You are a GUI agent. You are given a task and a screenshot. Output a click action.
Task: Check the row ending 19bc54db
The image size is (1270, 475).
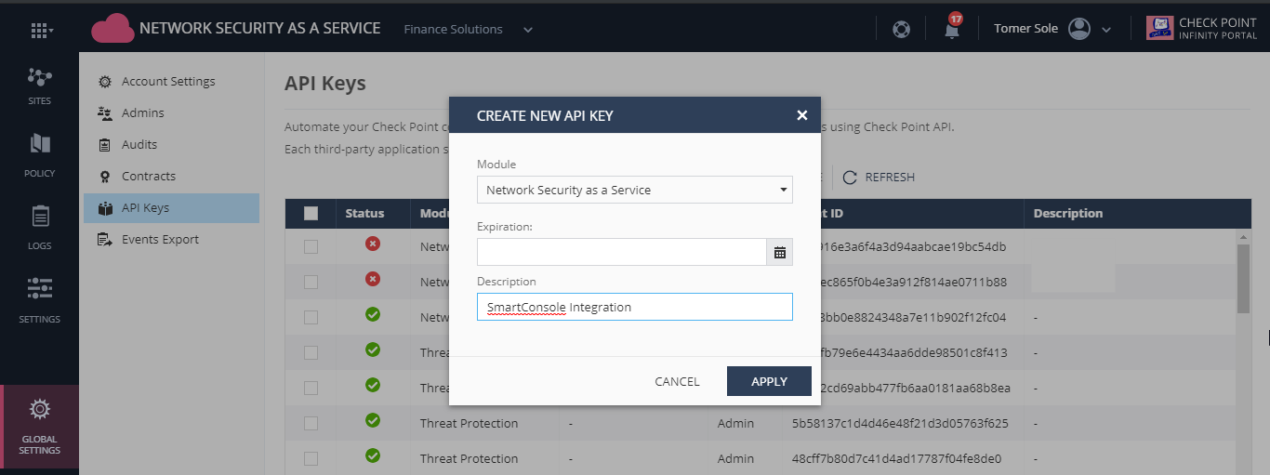tap(311, 246)
